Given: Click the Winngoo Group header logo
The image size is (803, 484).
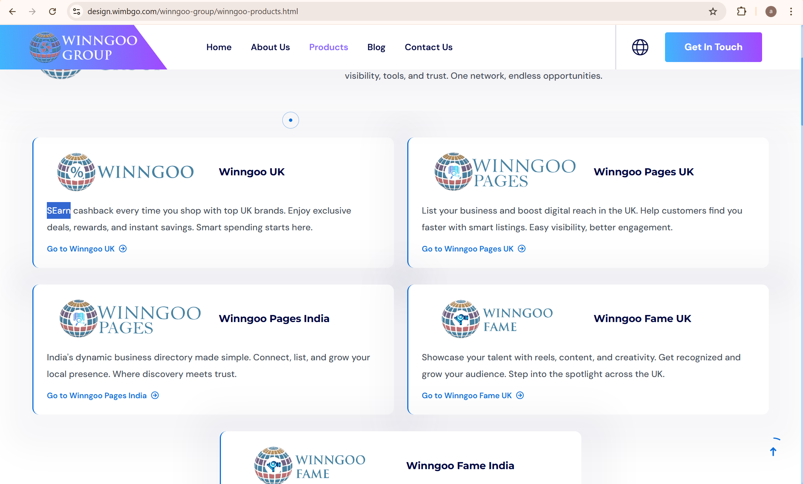Looking at the screenshot, I should click(x=84, y=47).
